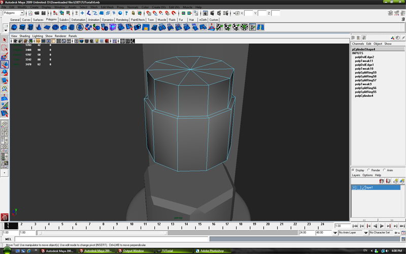
Task: Select the Anim radio button
Action: click(x=384, y=170)
